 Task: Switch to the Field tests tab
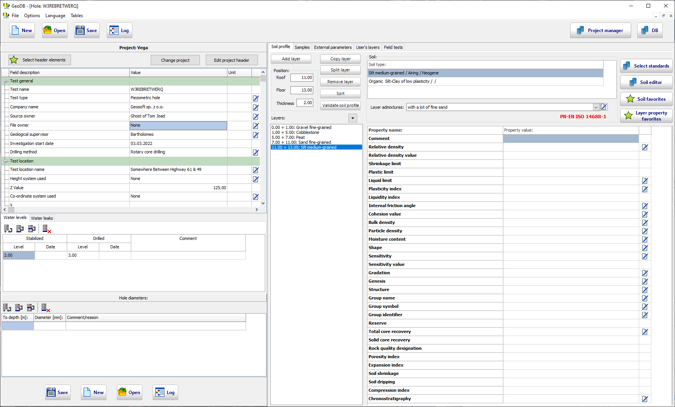(393, 47)
